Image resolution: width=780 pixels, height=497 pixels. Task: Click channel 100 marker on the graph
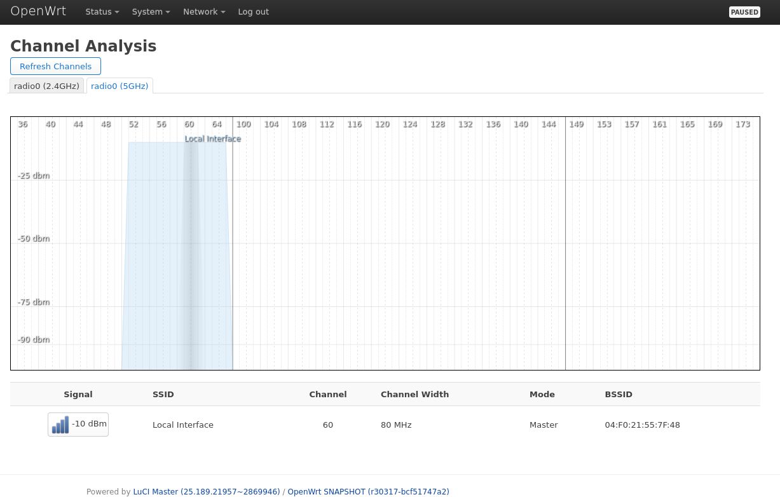[x=243, y=124]
